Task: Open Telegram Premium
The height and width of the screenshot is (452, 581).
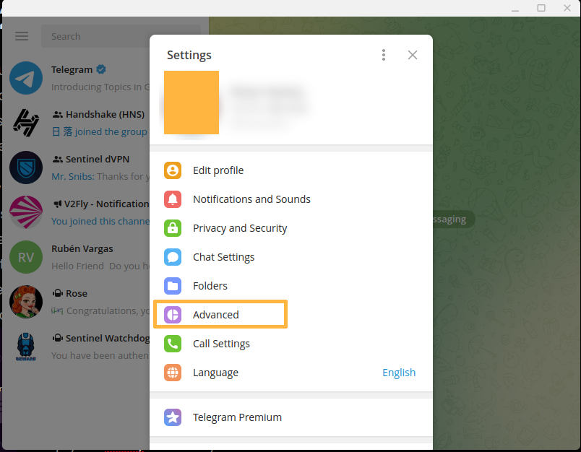Action: [291, 417]
